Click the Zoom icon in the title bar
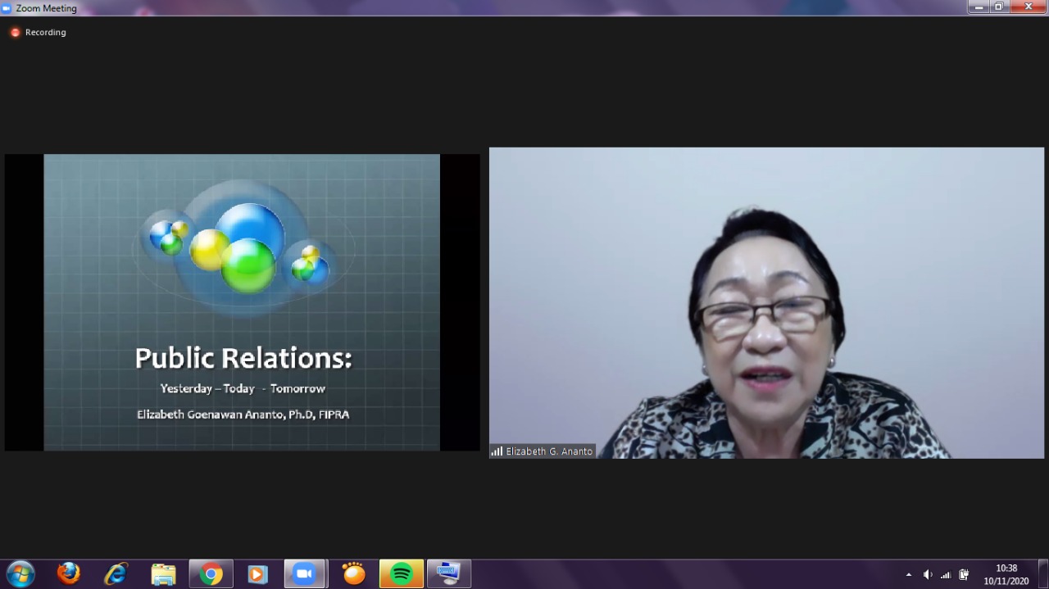Viewport: 1049px width, 589px height. pyautogui.click(x=7, y=8)
